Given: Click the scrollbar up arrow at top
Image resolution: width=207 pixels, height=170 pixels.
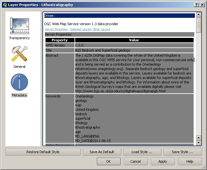Looking at the screenshot, I should click(x=198, y=15).
